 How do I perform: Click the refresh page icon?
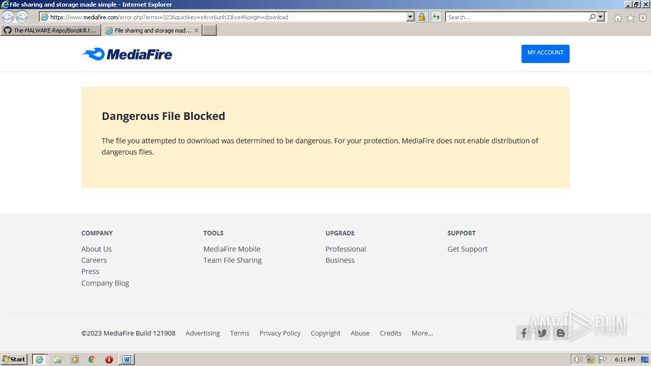[436, 17]
